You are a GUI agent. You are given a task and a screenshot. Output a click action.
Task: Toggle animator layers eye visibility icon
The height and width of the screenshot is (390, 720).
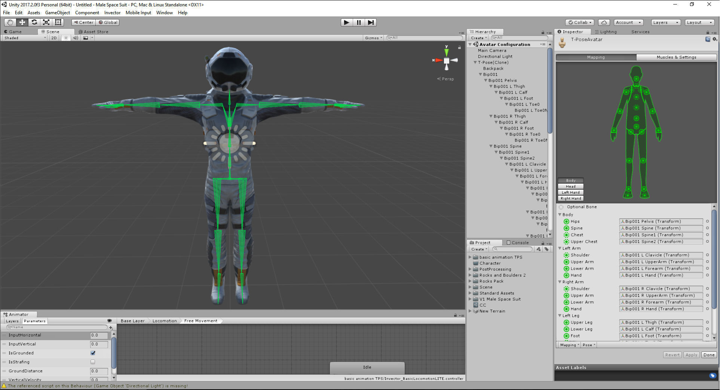point(110,321)
